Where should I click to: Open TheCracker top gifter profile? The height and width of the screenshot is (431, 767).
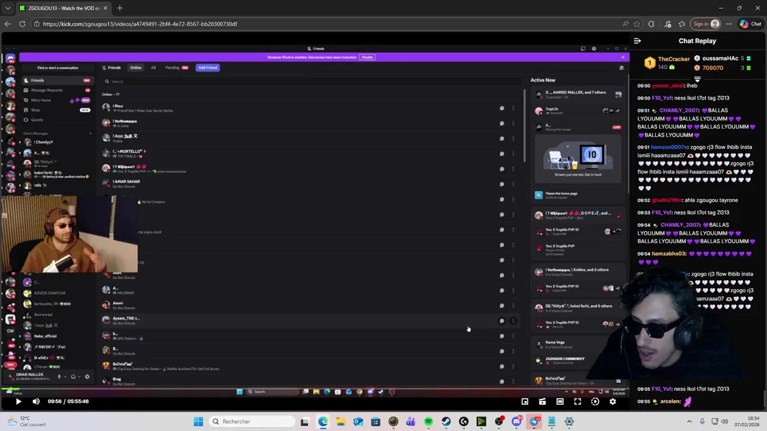[x=674, y=59]
